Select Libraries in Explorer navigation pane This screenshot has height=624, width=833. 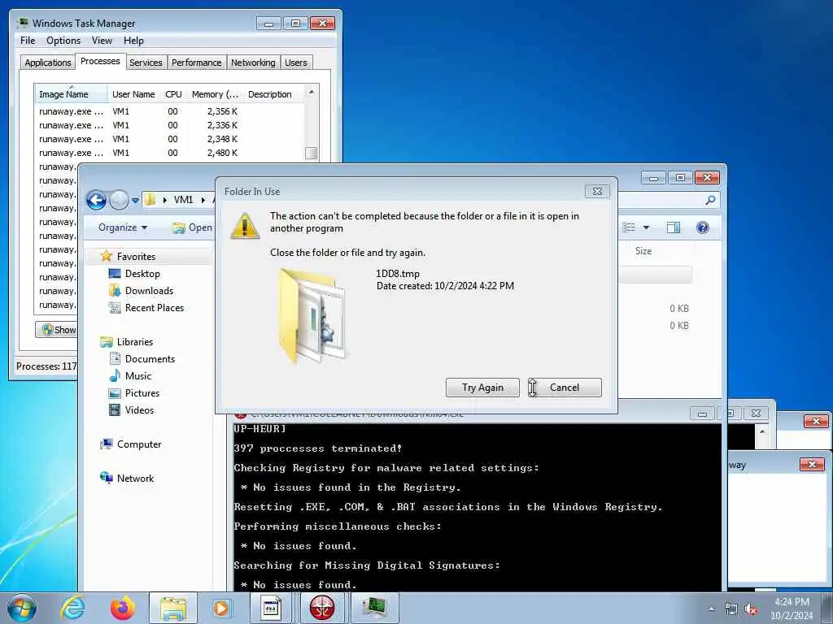135,342
